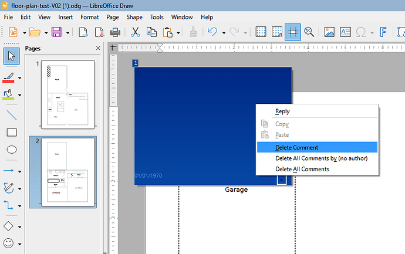The image size is (405, 254).
Task: Click the Zoom & Pan magnifier icon
Action: 309,32
